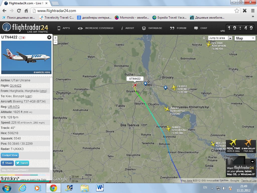Image resolution: width=257 pixels, height=193 pixels.
Task: Click the blue airport pin near Kiev
Action: [x=145, y=83]
